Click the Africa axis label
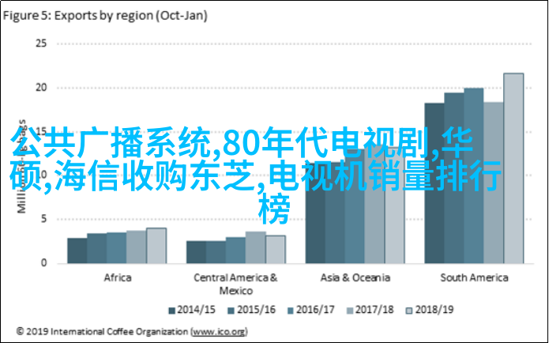The width and height of the screenshot is (549, 343). 117,277
